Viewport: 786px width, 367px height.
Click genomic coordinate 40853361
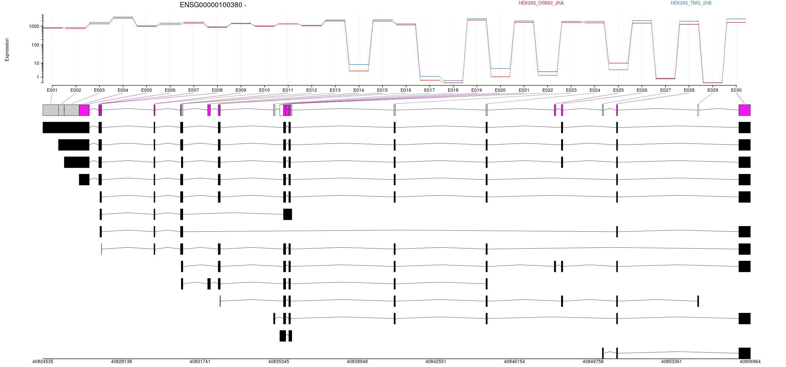click(672, 362)
